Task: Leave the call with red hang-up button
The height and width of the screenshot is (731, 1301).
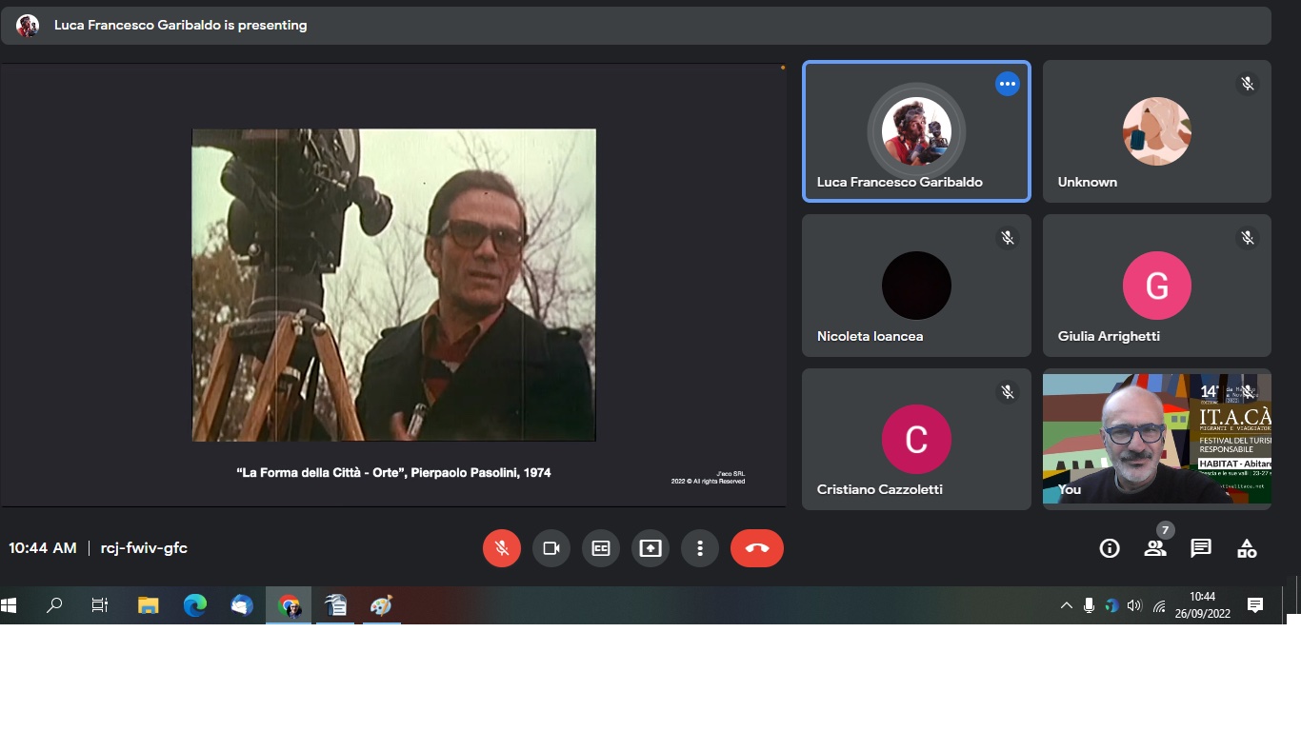Action: (x=757, y=548)
